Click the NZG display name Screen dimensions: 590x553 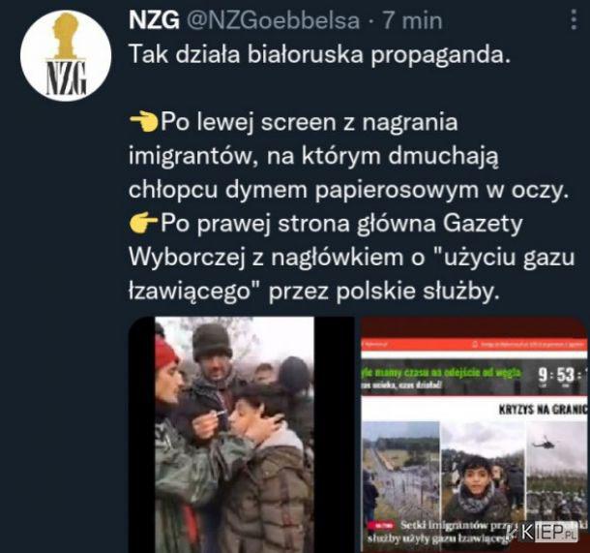point(154,20)
